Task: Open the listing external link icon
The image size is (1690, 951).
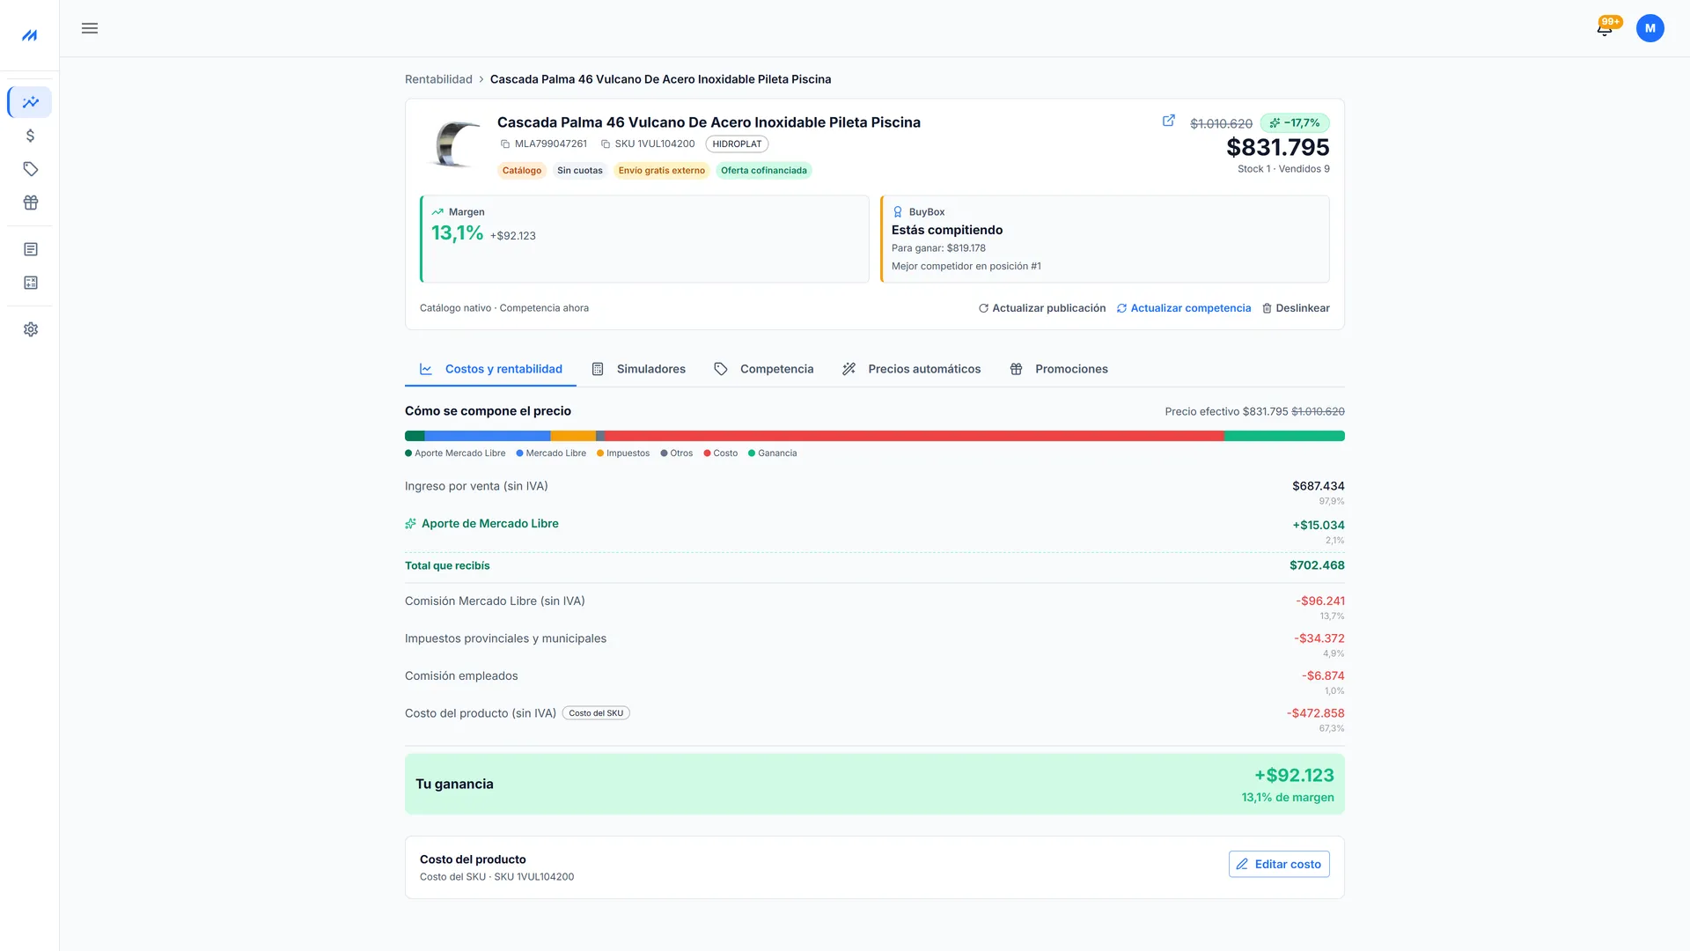Action: [1169, 121]
